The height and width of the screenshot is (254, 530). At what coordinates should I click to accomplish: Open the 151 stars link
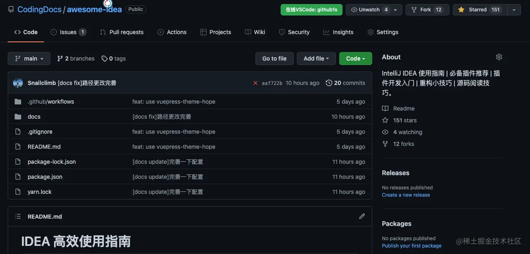[399, 120]
